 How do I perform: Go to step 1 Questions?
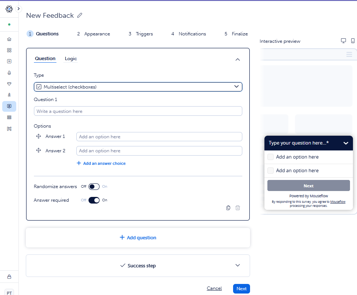[x=43, y=34]
